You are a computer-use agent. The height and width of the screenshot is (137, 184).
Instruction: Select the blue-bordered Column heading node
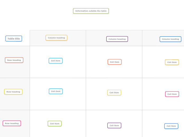(x=170, y=39)
